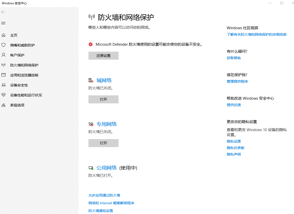Open the 公用网络 link

(107, 168)
